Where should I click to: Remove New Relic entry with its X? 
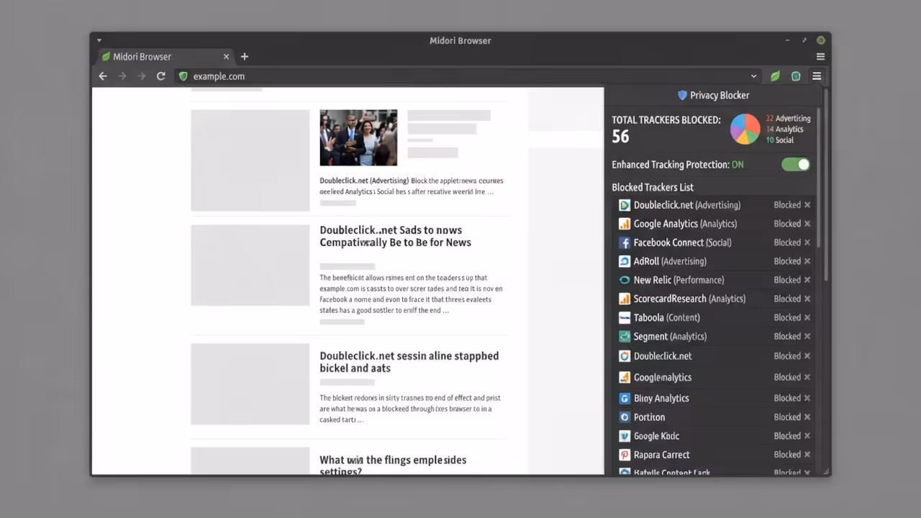(807, 280)
